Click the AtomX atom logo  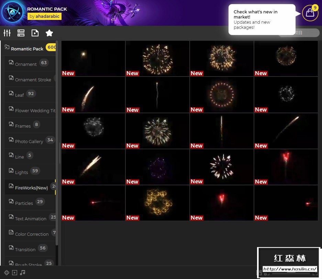click(x=12, y=12)
